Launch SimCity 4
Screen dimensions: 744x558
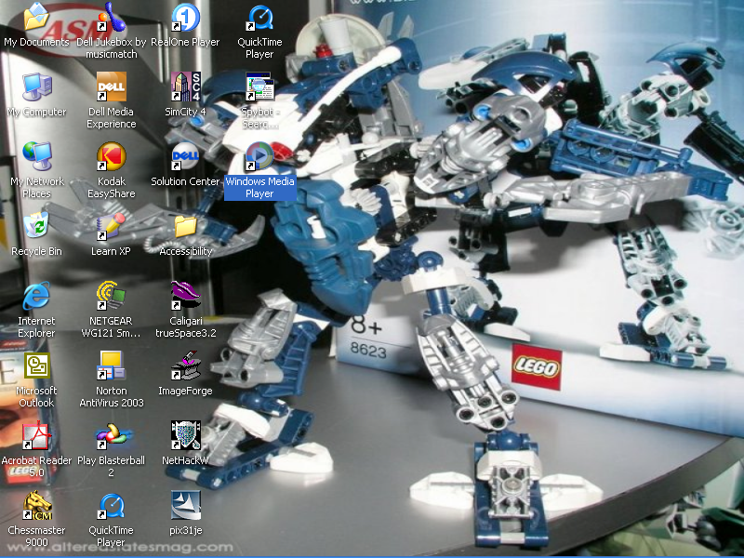[x=186, y=90]
